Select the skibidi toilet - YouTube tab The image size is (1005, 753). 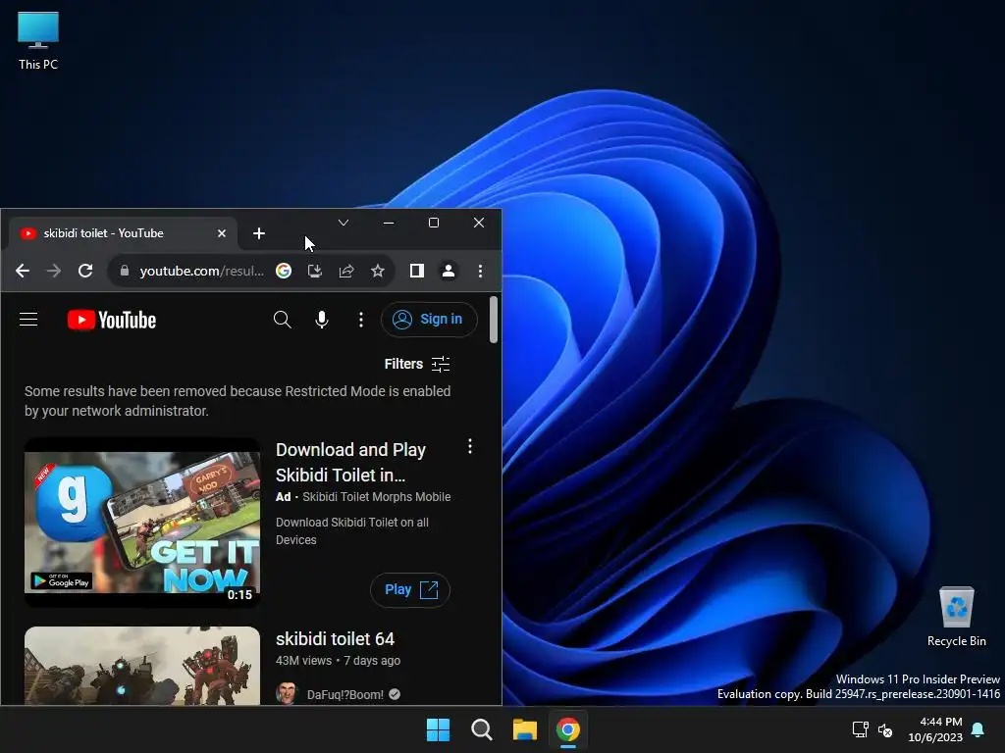122,233
